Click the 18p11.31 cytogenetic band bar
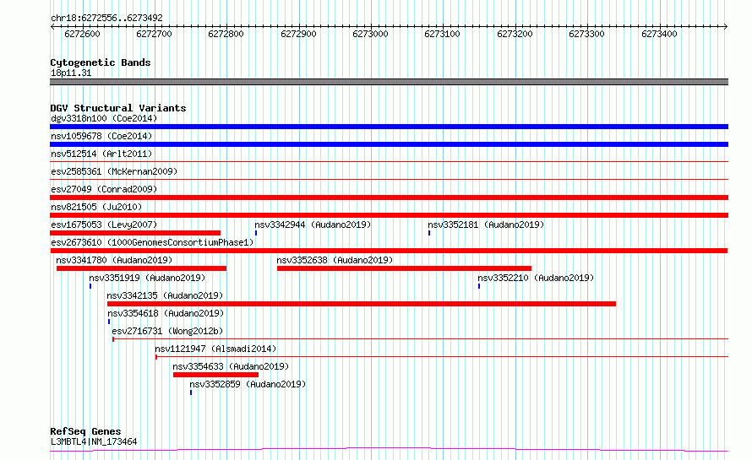Viewport: 752px width, 460px height. point(389,82)
